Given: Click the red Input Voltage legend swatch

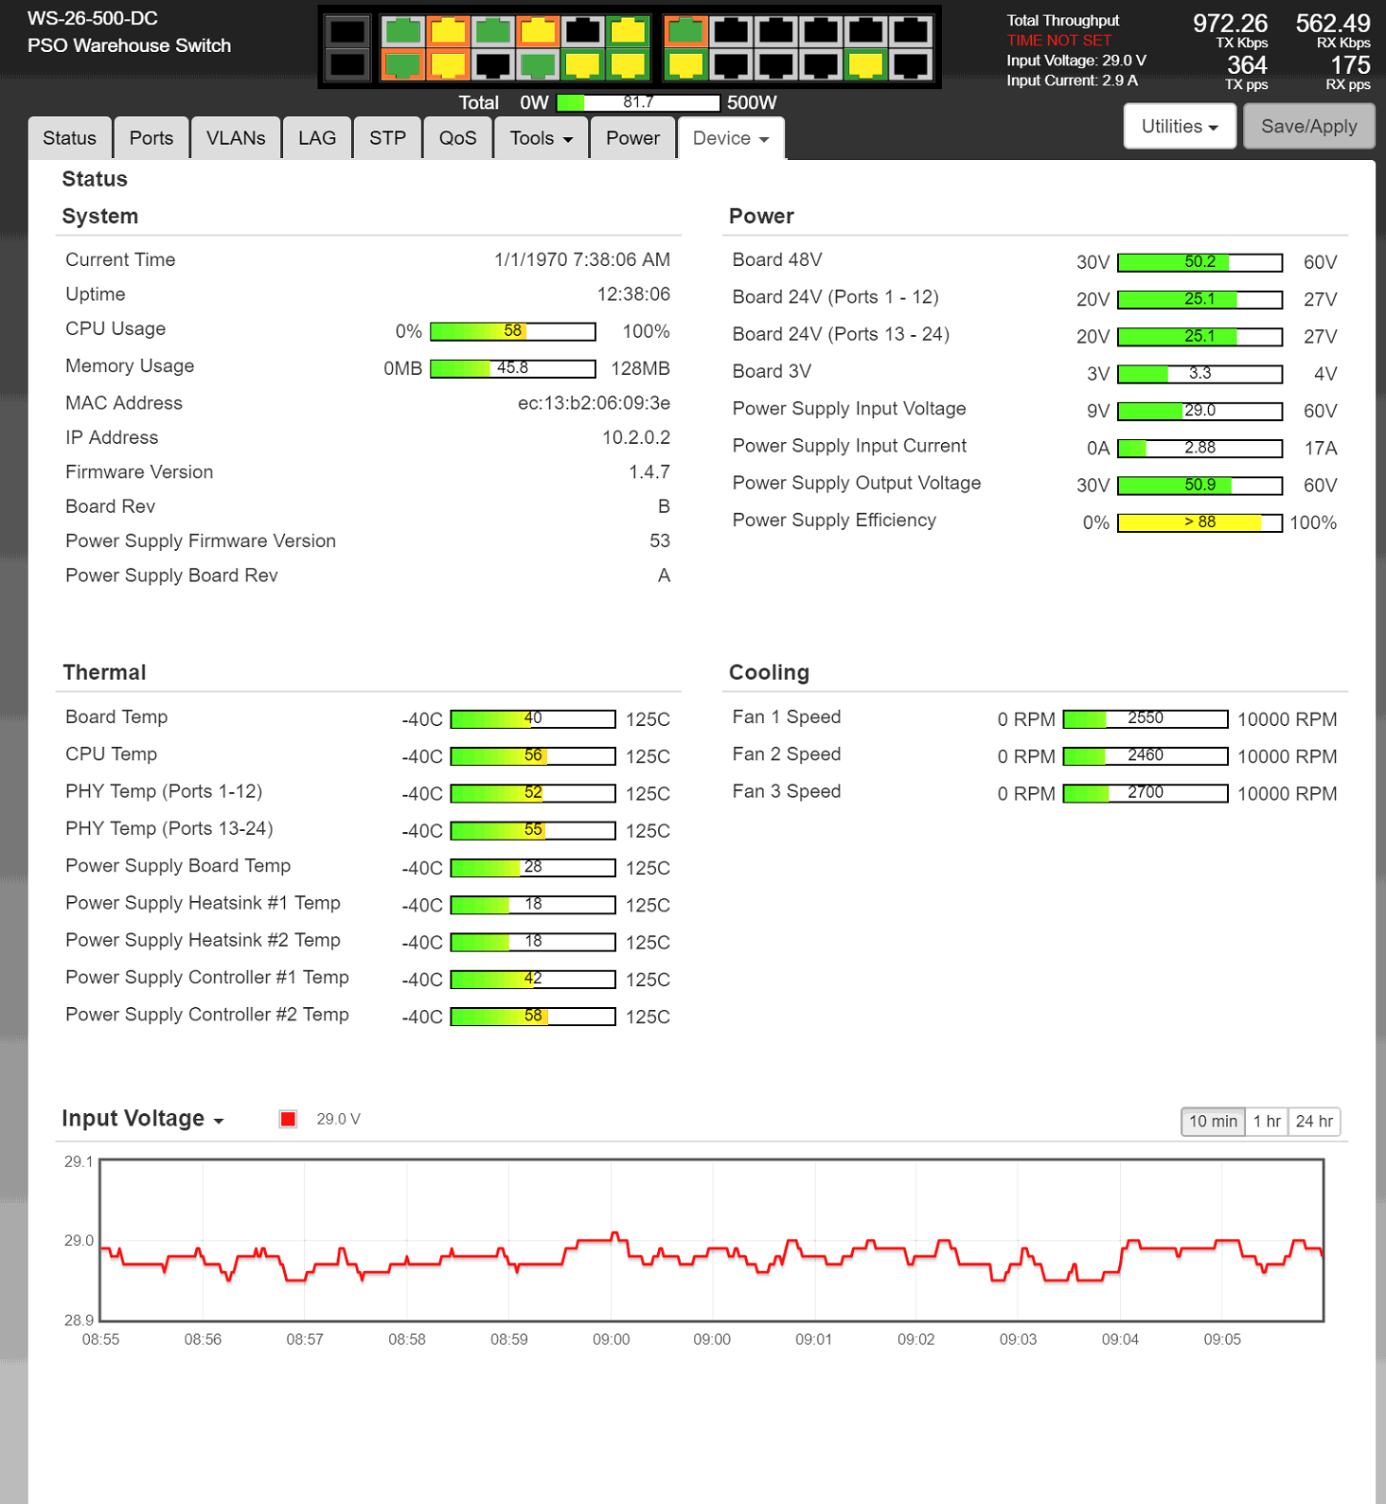Looking at the screenshot, I should (x=289, y=1119).
